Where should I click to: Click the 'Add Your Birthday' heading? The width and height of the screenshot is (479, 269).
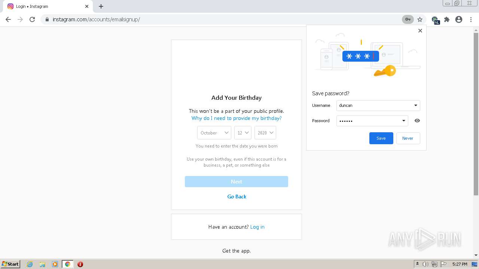click(x=237, y=98)
